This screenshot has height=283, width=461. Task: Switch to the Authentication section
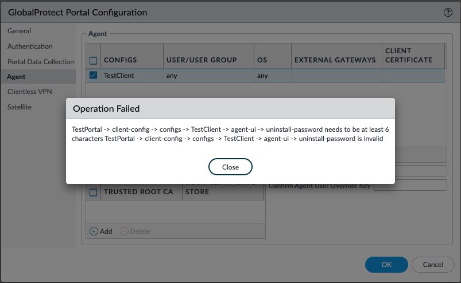[x=30, y=46]
